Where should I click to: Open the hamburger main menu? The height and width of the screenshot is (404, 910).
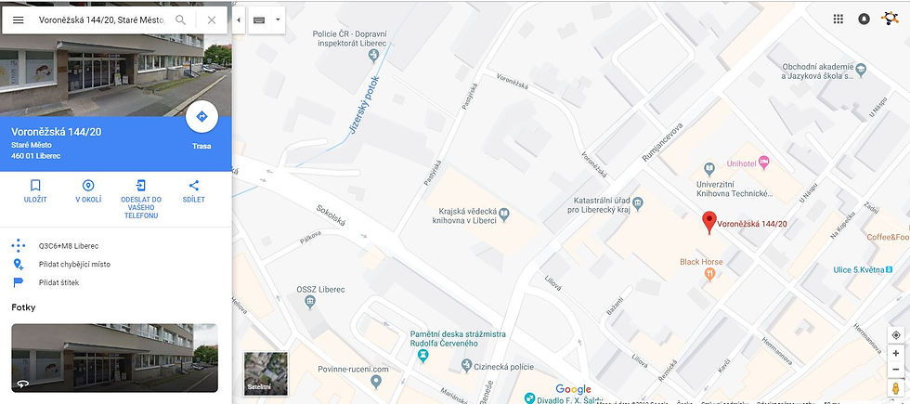[x=18, y=20]
